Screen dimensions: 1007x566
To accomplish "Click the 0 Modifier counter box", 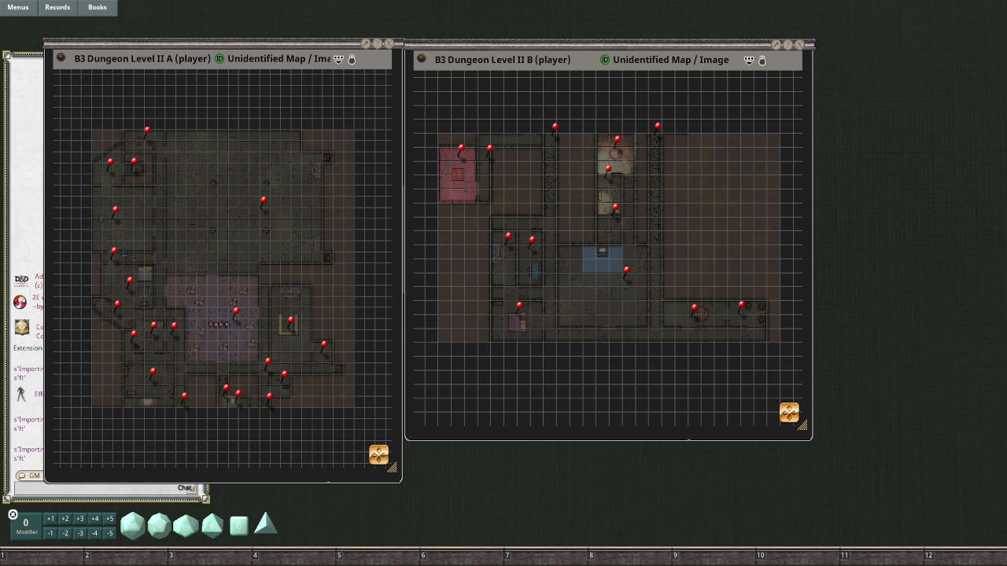I will pyautogui.click(x=26, y=525).
